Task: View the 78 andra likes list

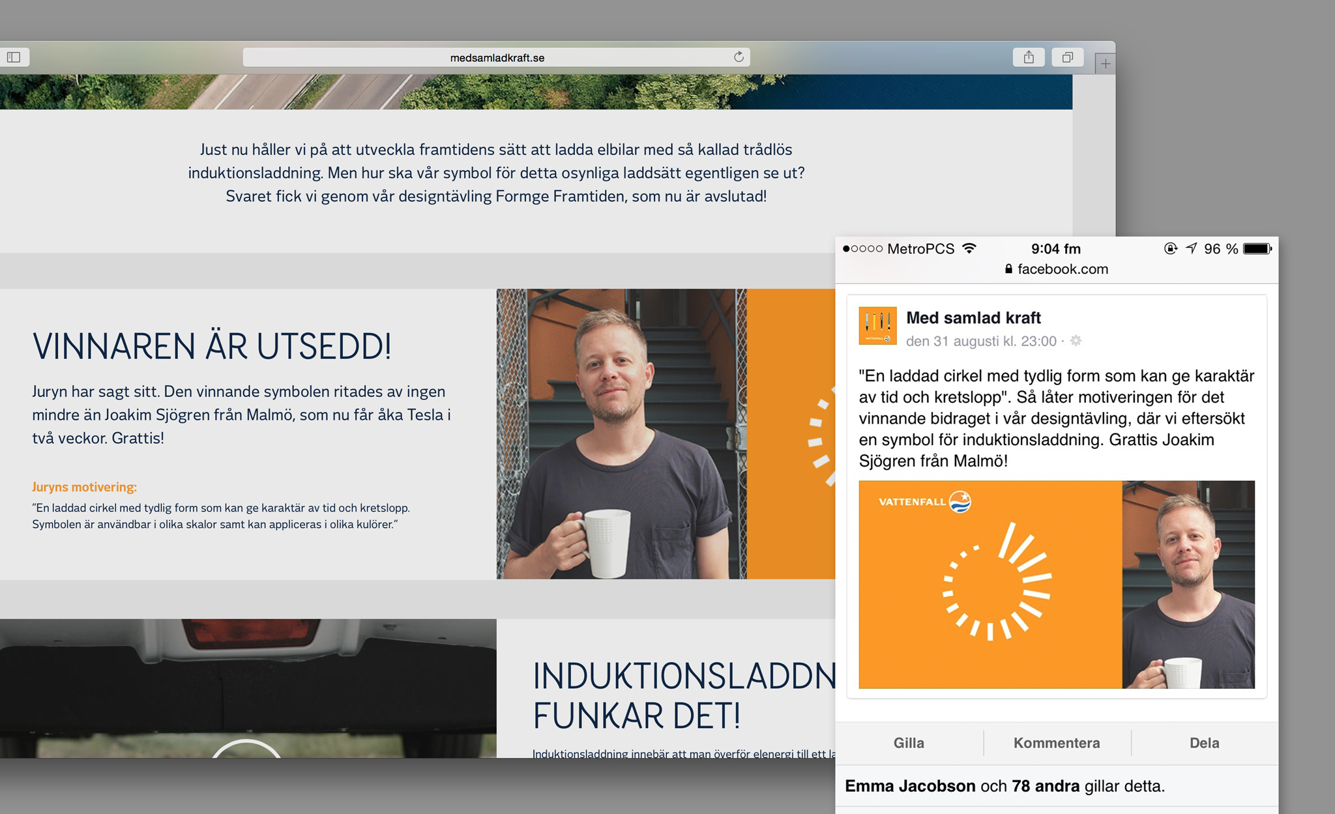Action: [x=1046, y=786]
